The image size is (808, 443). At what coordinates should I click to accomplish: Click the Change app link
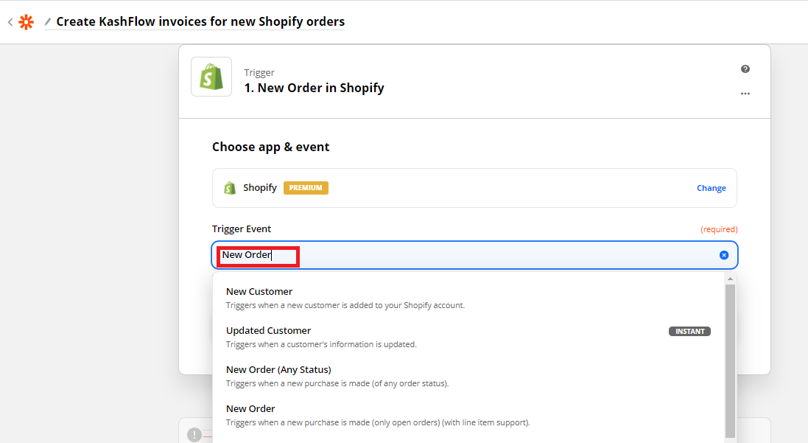point(711,188)
